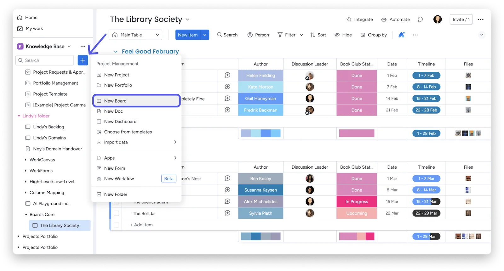Open update bubble in Gail Honeyman row
504x271 pixels.
coord(227,99)
